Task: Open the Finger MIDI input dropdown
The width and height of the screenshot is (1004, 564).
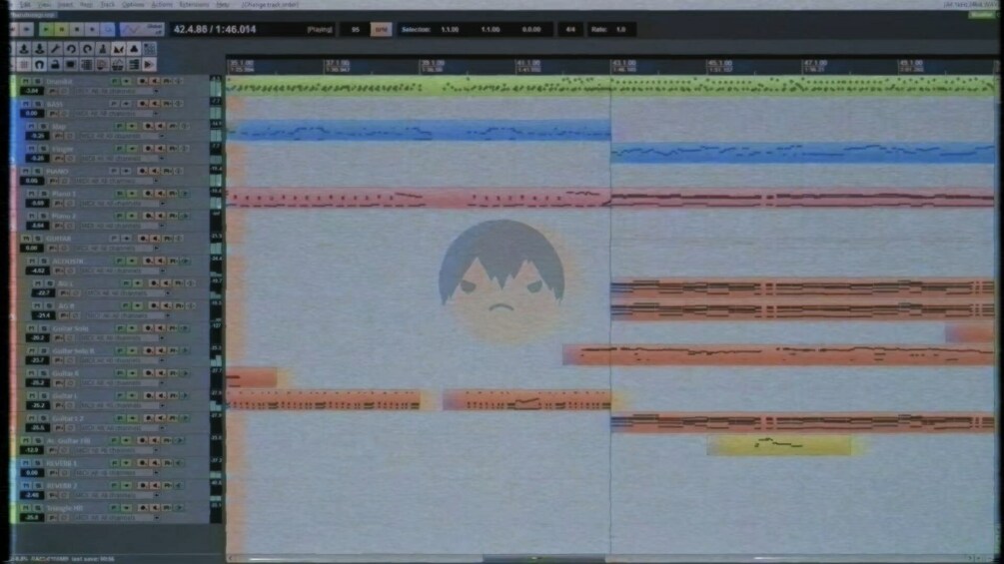Action: (122, 159)
